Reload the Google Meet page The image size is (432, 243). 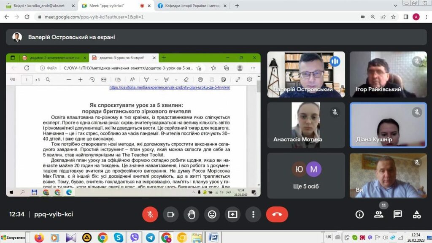(27, 17)
